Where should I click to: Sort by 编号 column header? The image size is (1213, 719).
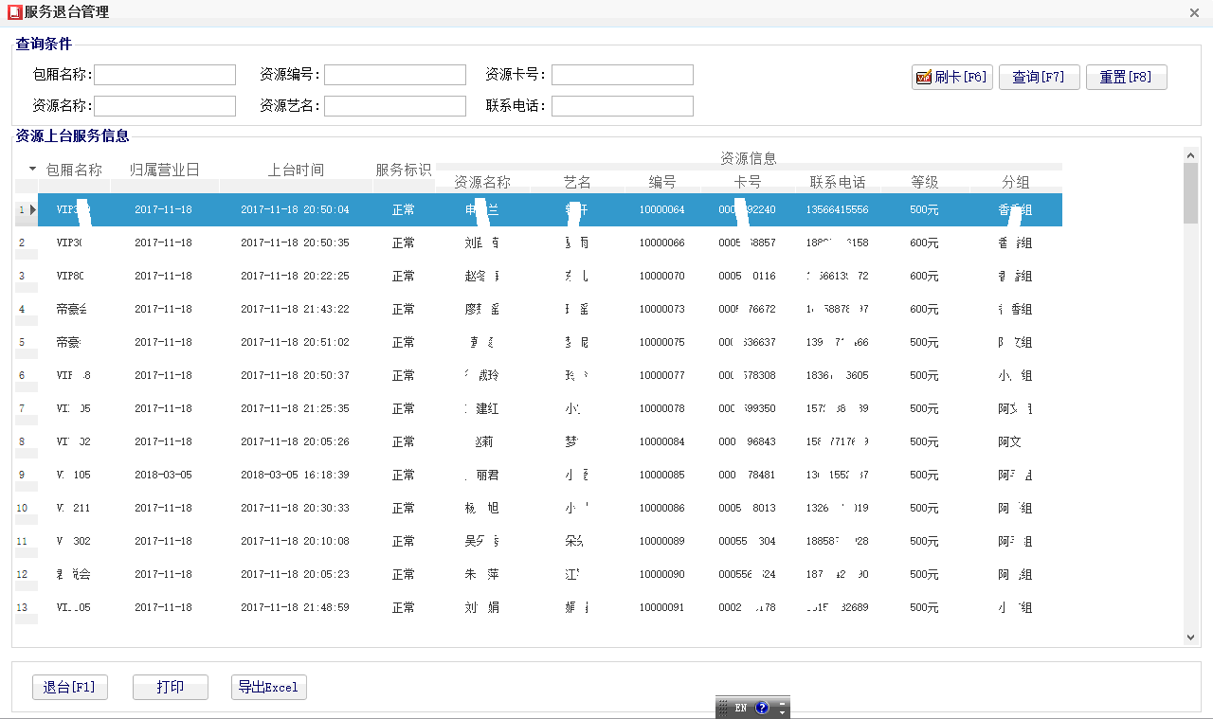(662, 182)
